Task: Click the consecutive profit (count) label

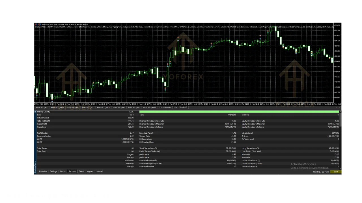Action: (150, 164)
